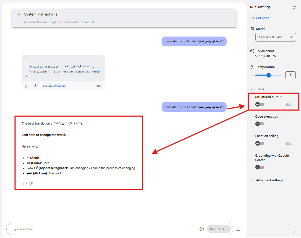Turn on the Code execution toggle
Screen dimensions: 301x238
click(260, 124)
